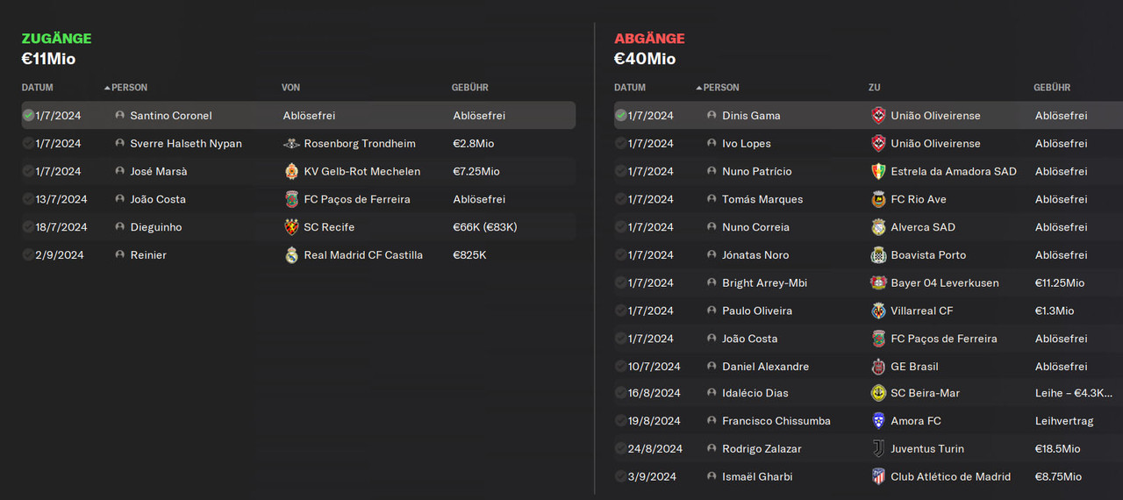Click the Zugänge section heading
The image size is (1123, 500).
[57, 39]
